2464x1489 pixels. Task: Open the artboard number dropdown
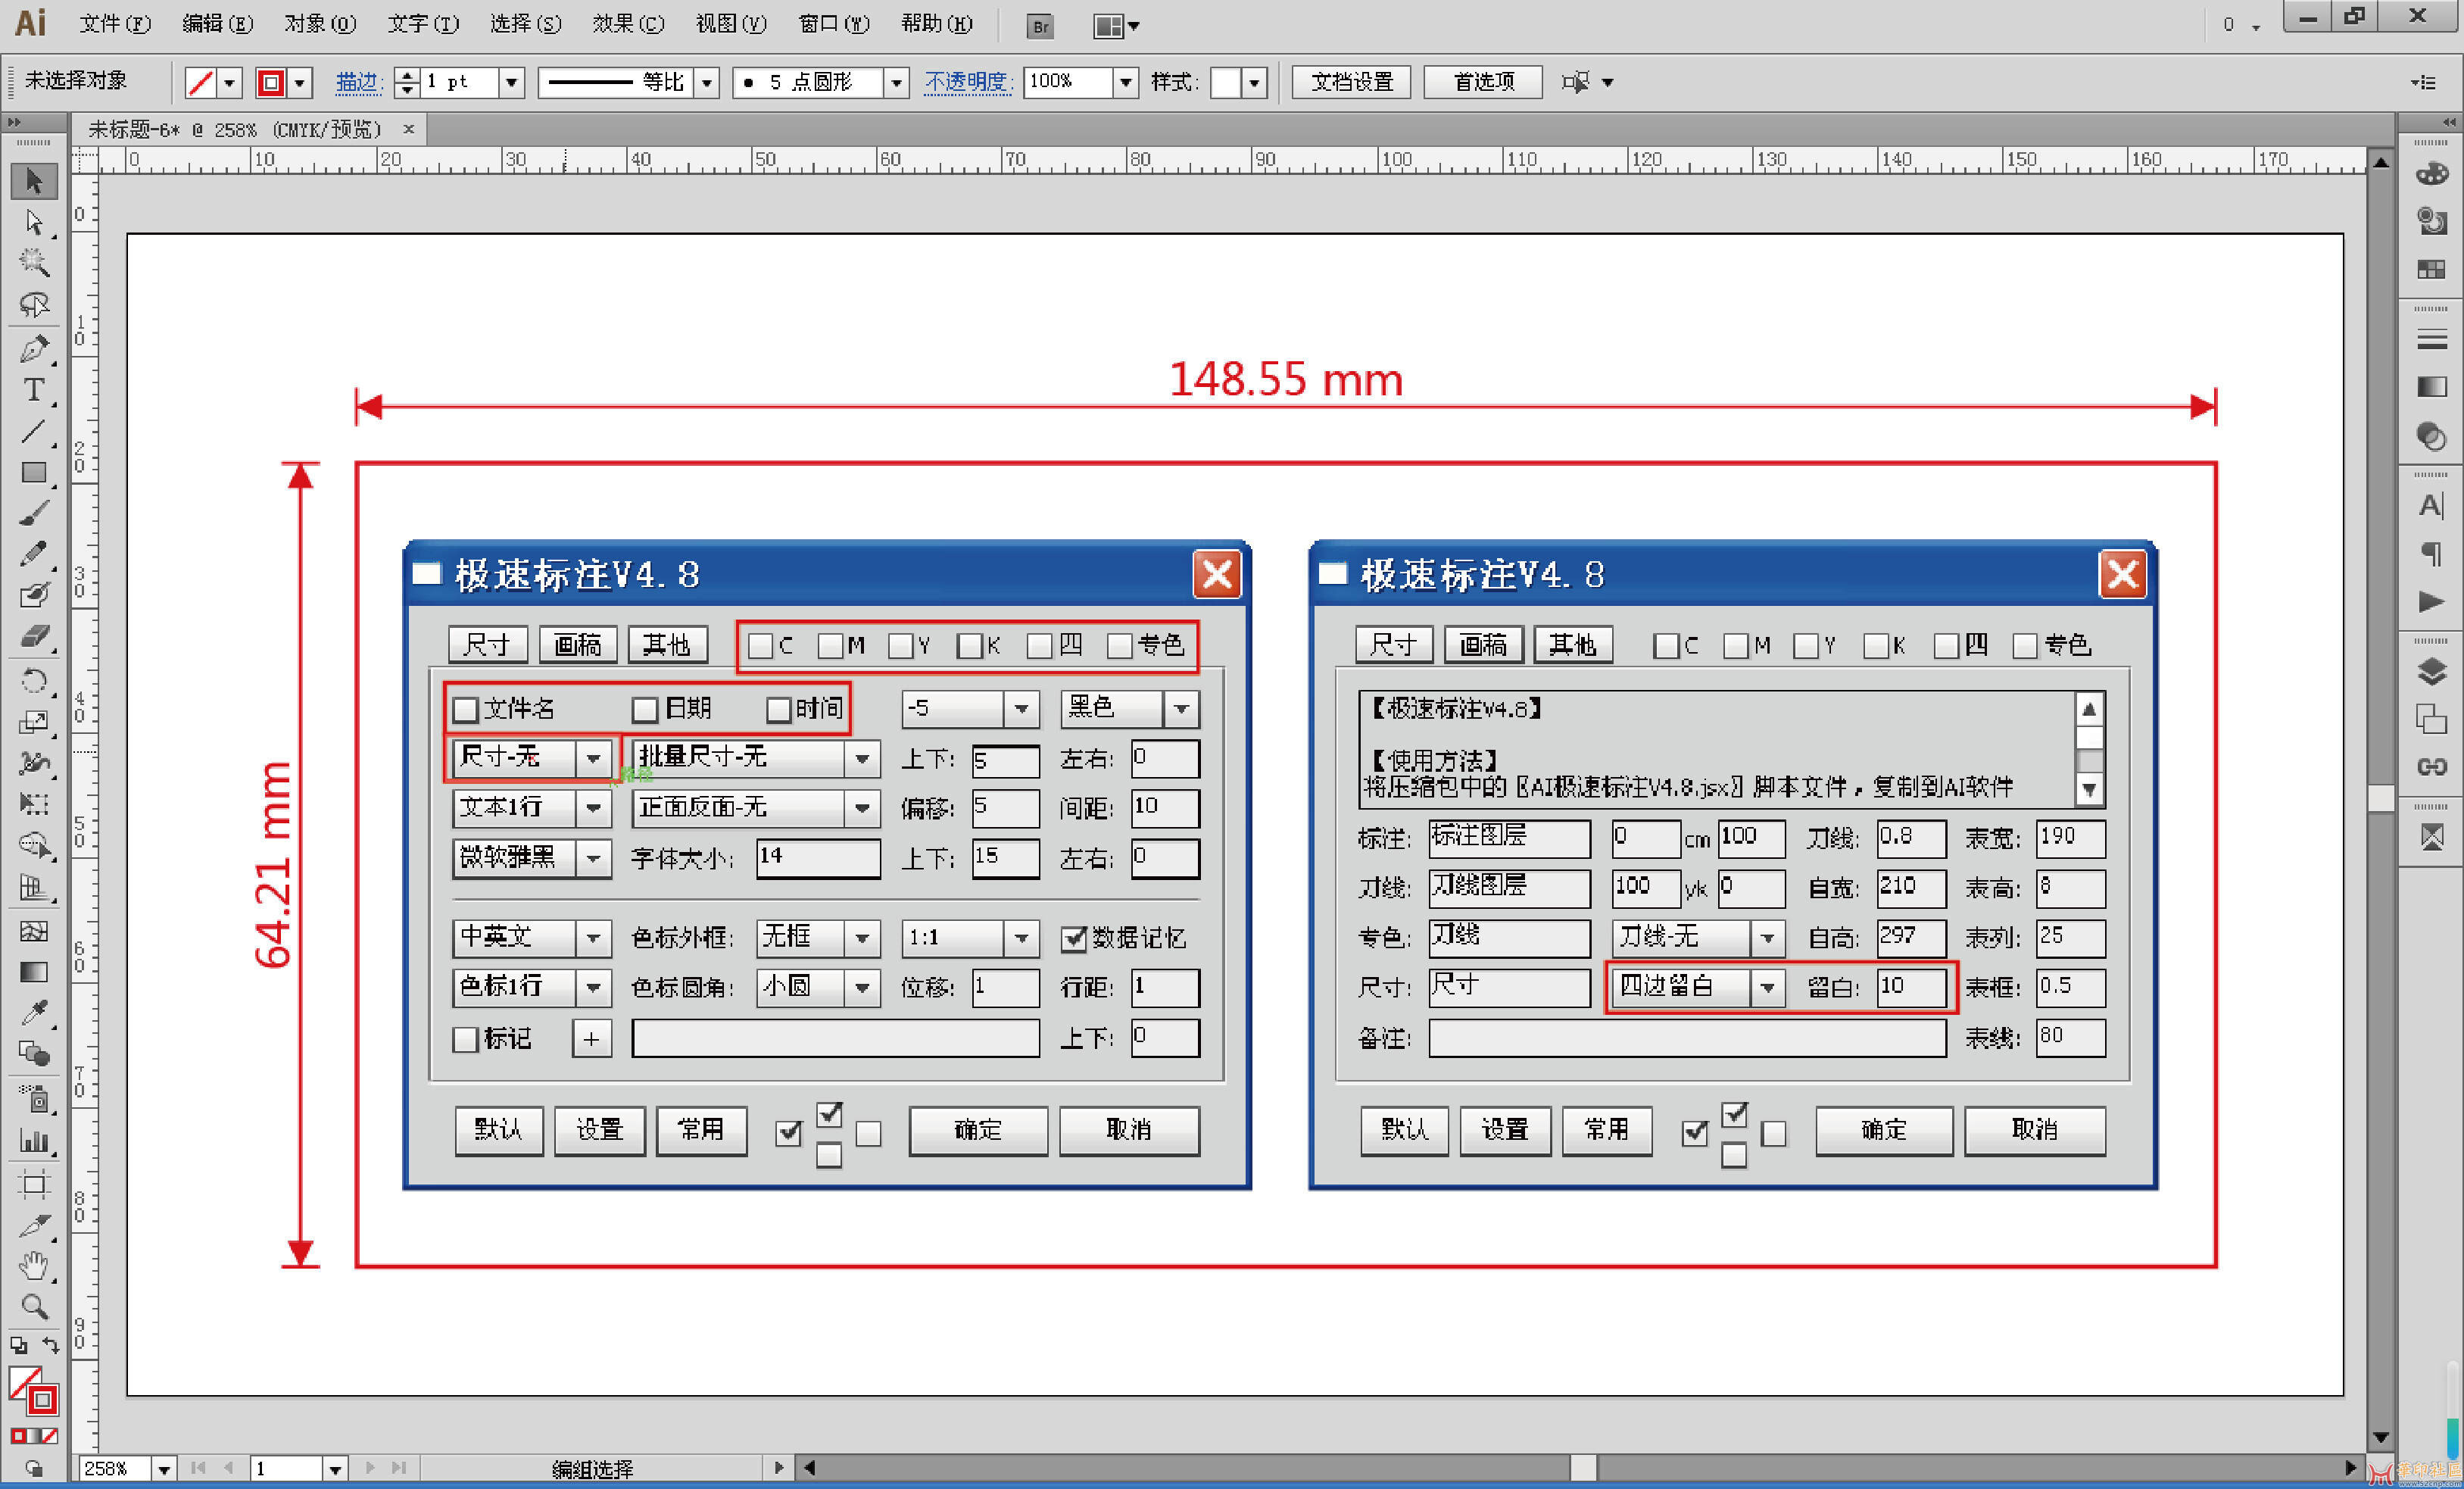click(x=335, y=1468)
